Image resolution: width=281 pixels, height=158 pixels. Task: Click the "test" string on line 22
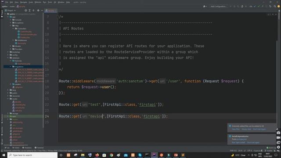click(x=94, y=104)
